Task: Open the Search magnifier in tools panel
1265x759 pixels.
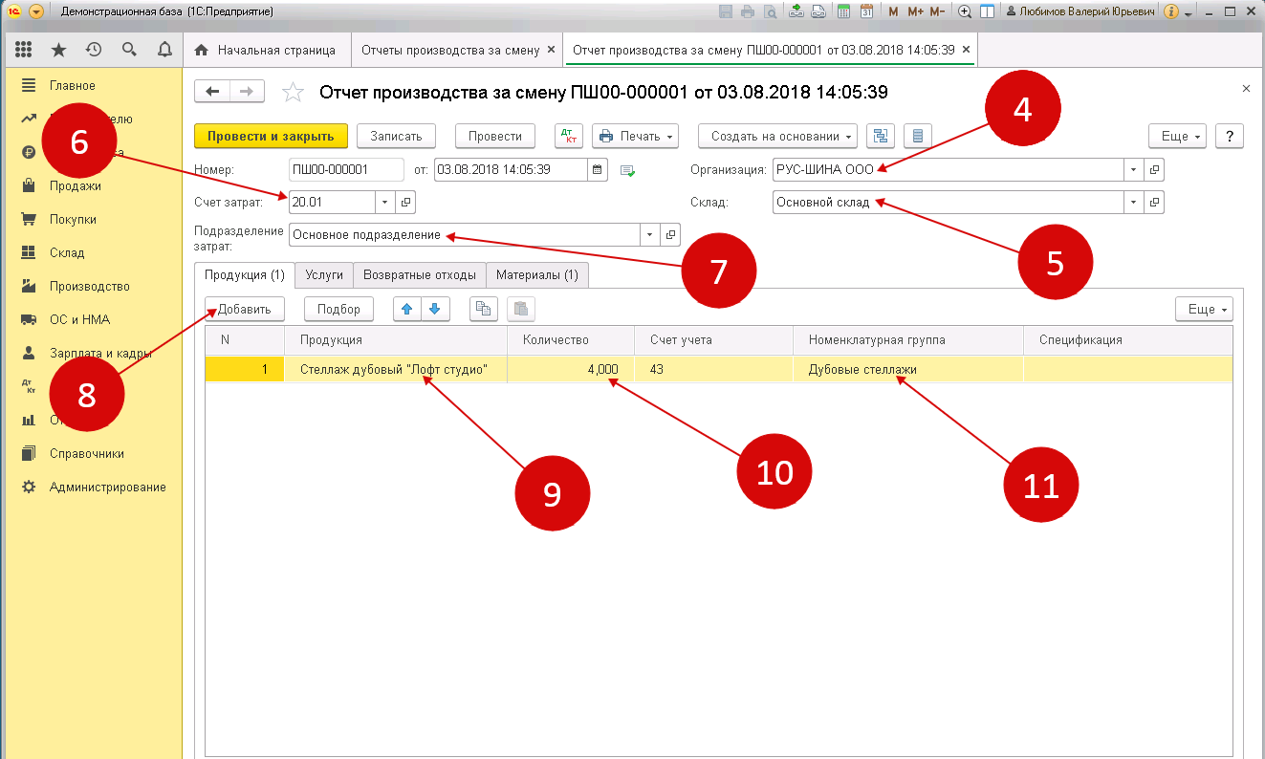Action: click(129, 50)
